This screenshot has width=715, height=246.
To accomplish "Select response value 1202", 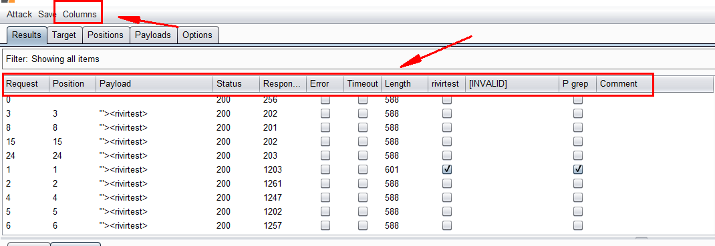I will click(273, 211).
